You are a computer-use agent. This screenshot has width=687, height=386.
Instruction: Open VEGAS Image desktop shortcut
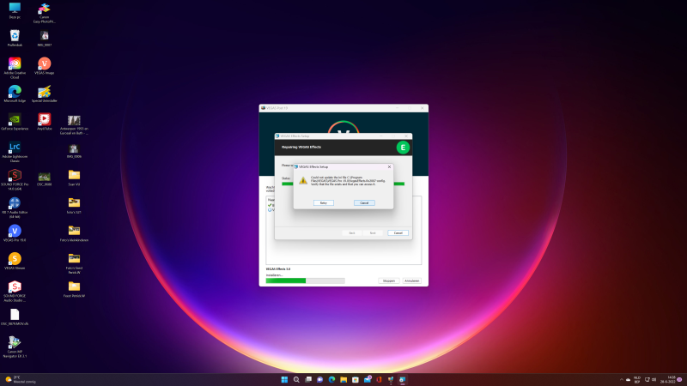[x=44, y=63]
